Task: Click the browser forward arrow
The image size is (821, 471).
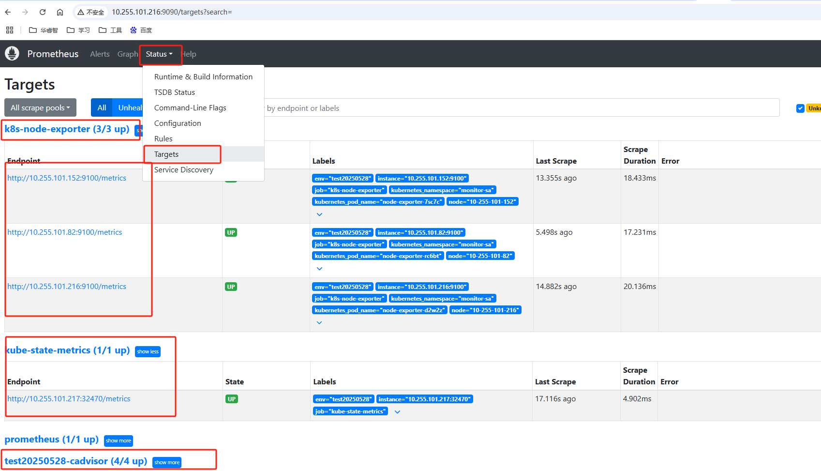Action: click(x=25, y=12)
